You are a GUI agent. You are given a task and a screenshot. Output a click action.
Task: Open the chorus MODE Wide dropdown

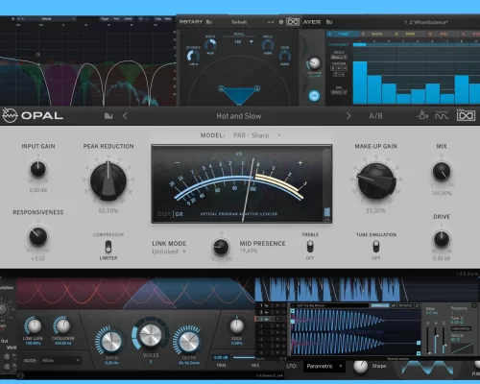[x=60, y=361]
